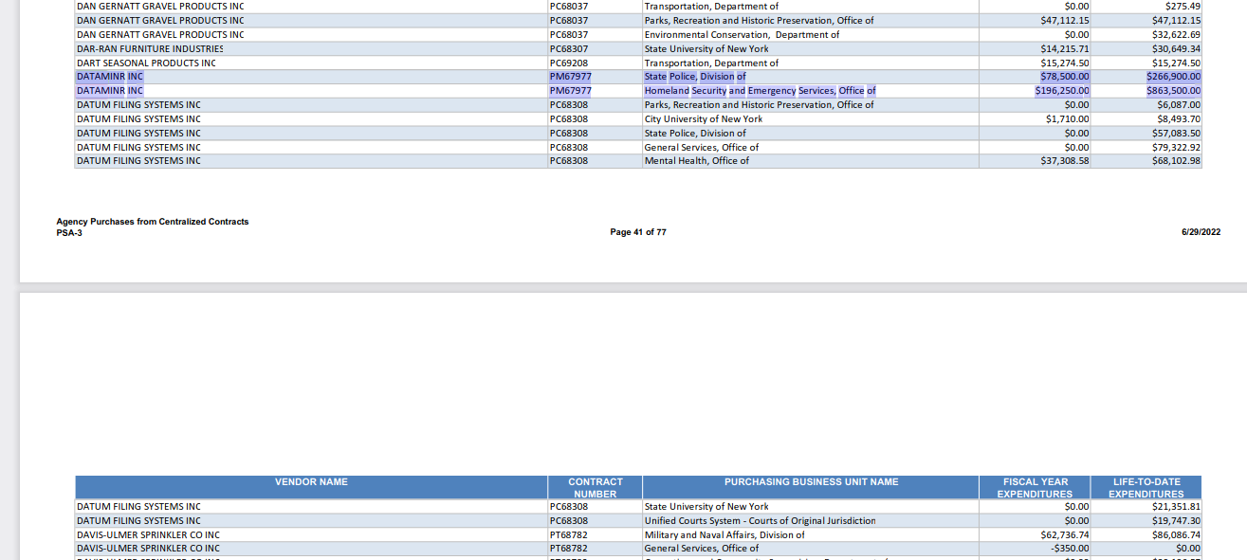Select the $863,500.00 life-to-date amount
1247x560 pixels.
pyautogui.click(x=1173, y=91)
